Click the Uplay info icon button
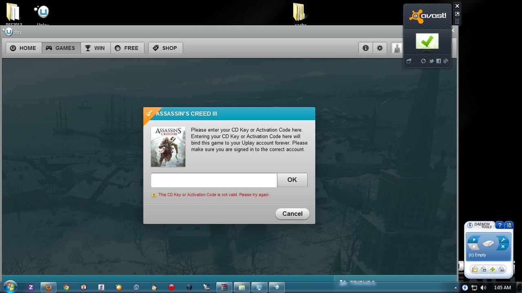Screen dimensions: 522x293 pos(366,48)
